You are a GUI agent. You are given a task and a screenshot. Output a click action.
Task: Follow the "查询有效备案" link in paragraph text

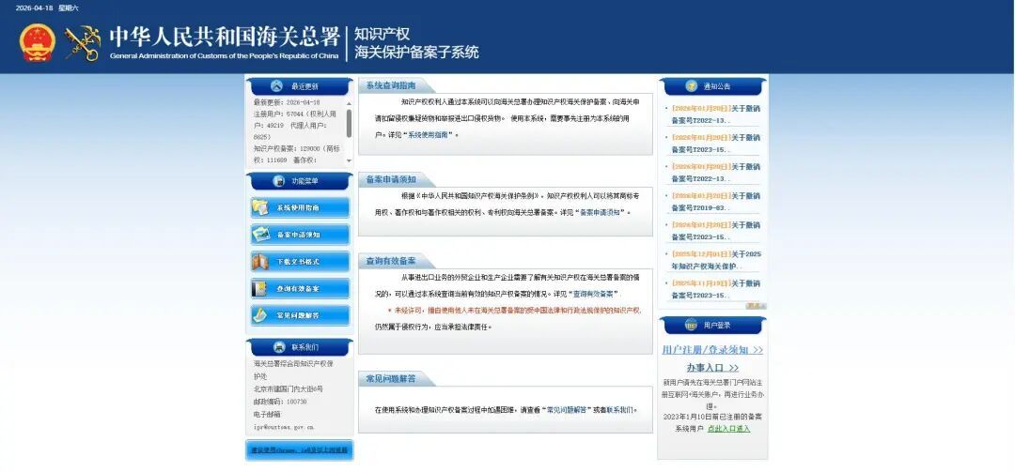tap(594, 295)
